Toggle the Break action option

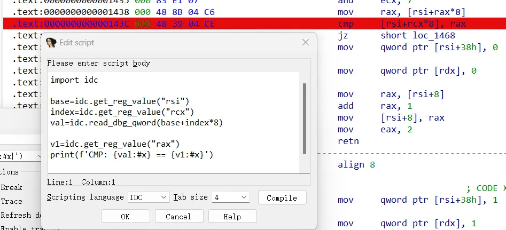click(x=11, y=187)
